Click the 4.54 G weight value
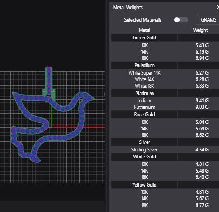 coord(202,150)
